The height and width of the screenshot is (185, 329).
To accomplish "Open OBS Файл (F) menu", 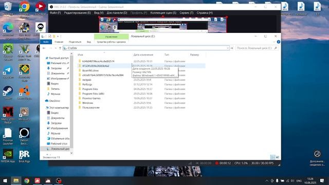I will tap(55, 13).
